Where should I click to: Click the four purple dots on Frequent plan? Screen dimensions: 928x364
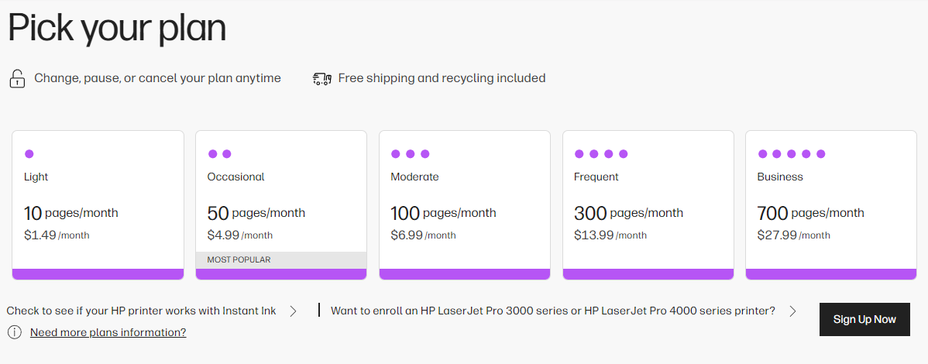pyautogui.click(x=600, y=154)
